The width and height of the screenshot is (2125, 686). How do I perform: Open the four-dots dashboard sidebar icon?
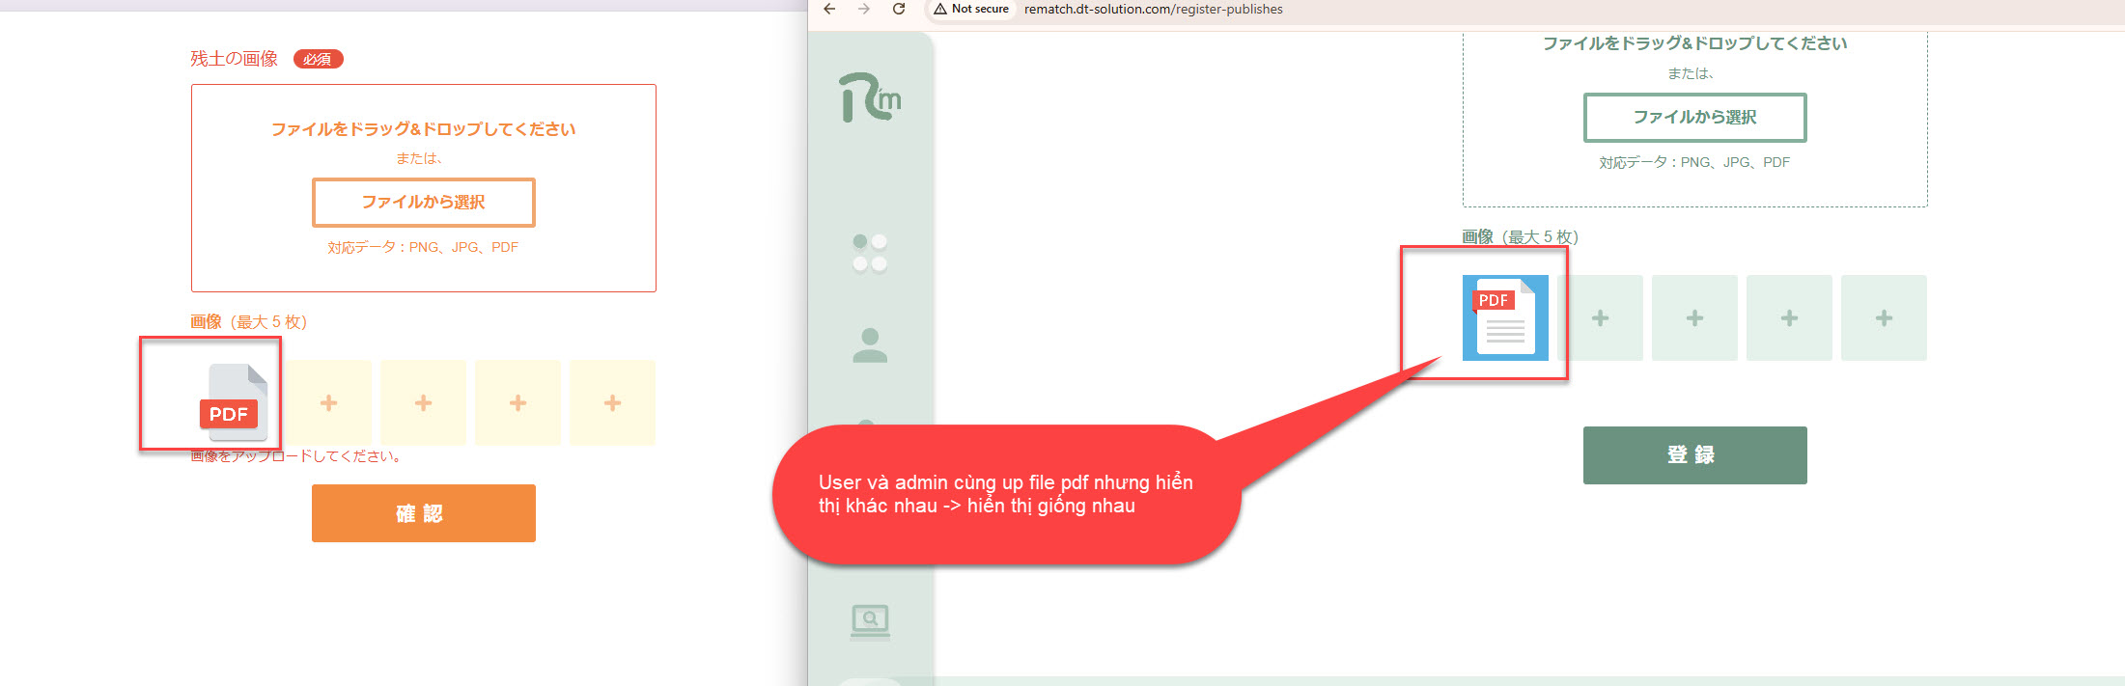coord(870,253)
